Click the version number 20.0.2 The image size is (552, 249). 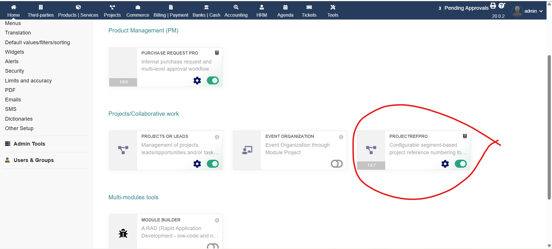(498, 16)
